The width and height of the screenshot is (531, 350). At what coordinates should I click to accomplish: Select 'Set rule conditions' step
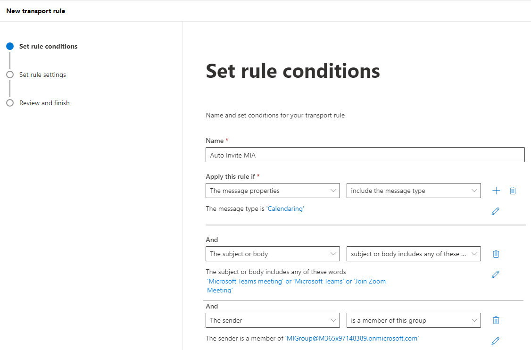[x=48, y=46]
